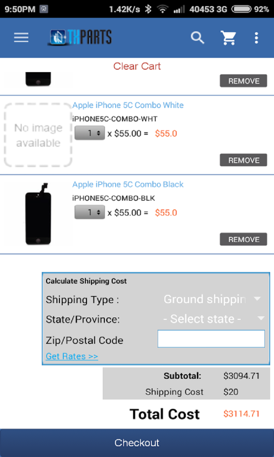The image size is (274, 457).
Task: Focus the Zip/Postal Code field
Action: [211, 339]
